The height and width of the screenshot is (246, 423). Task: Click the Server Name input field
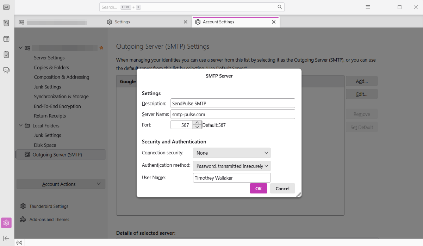(x=232, y=114)
